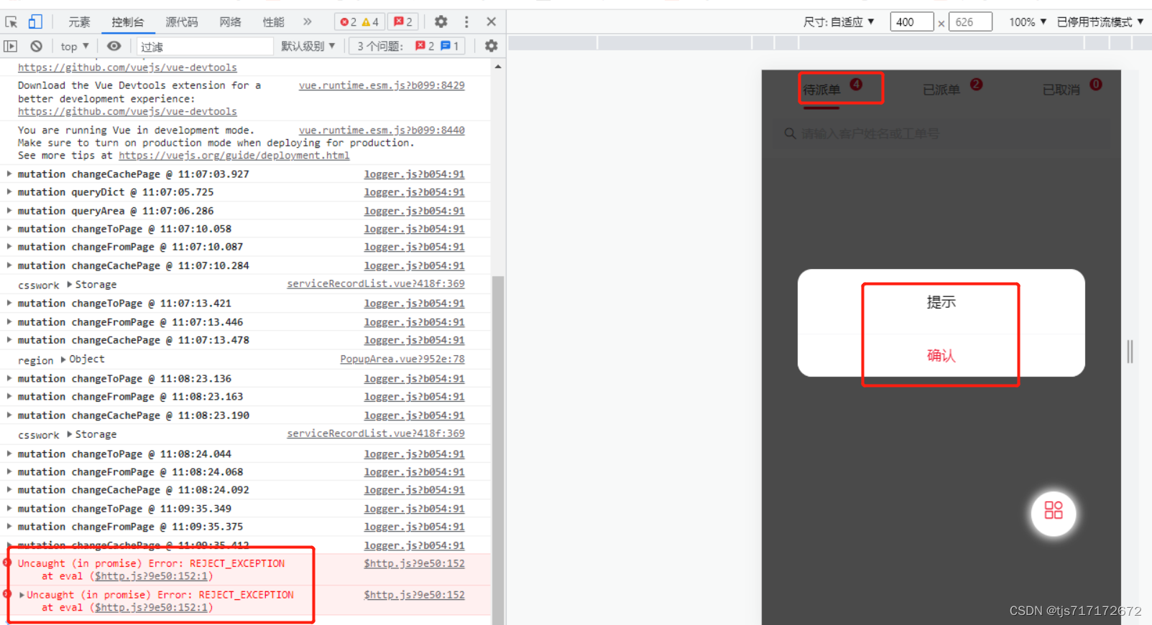Open DevTools settings gear icon

441,22
